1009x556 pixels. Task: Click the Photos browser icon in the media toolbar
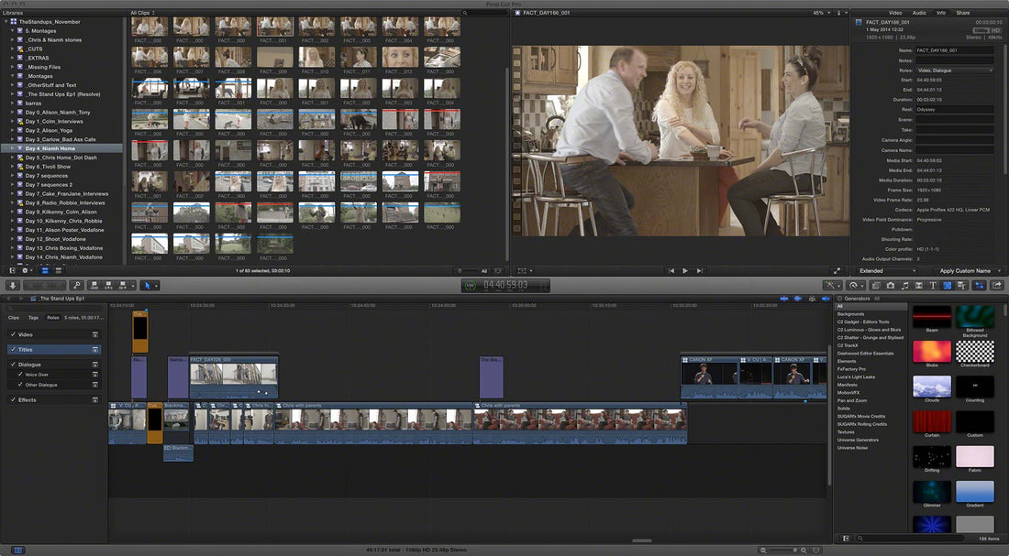(x=891, y=285)
